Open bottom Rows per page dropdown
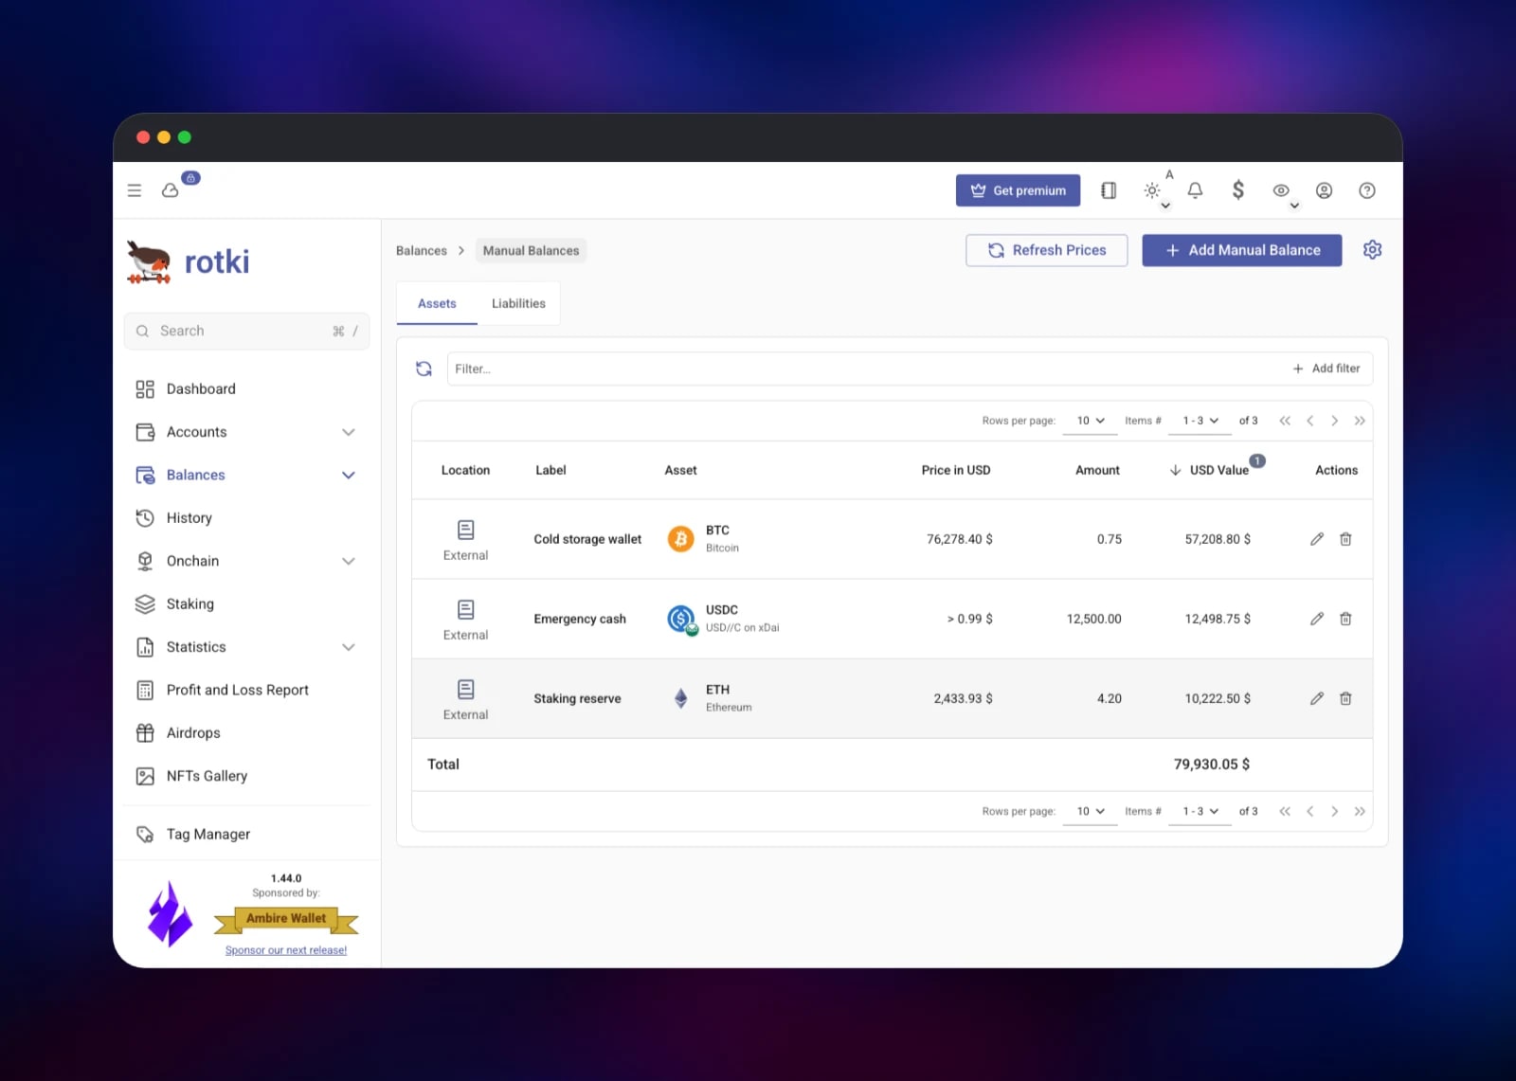Screen dimensions: 1516x1081 click(x=1091, y=812)
